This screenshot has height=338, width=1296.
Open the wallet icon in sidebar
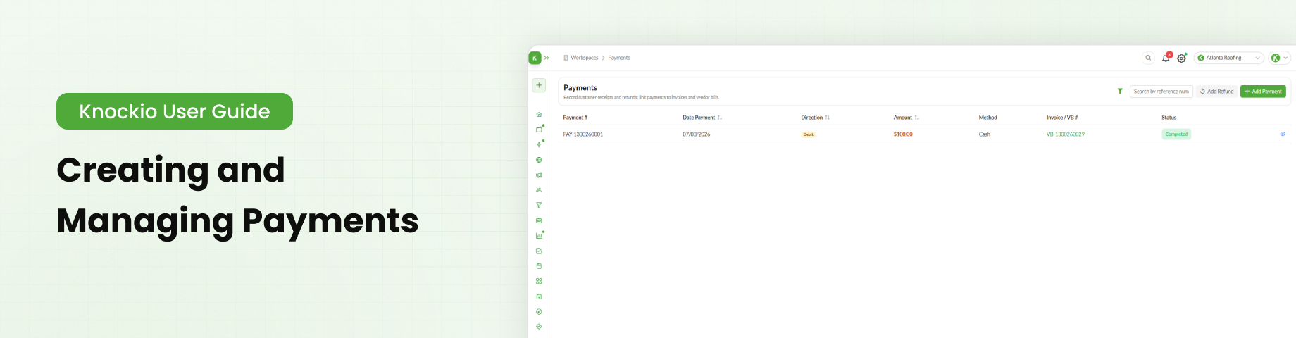point(539,130)
